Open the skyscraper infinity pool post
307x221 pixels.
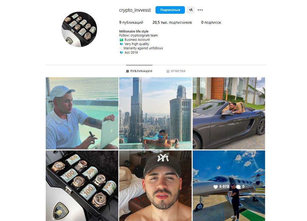click(155, 113)
